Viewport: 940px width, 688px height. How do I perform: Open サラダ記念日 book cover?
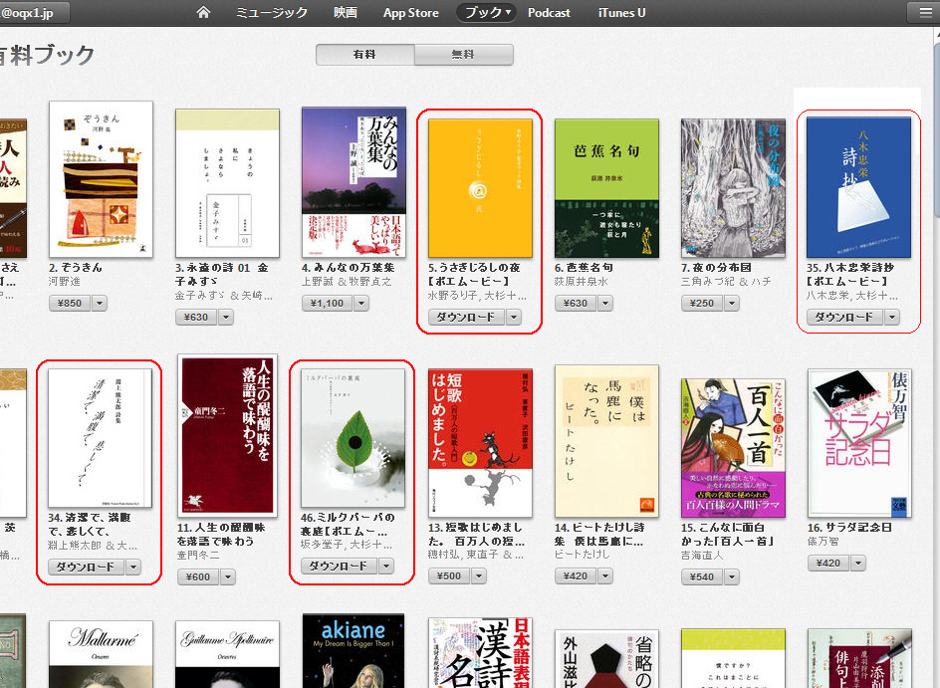tap(859, 443)
